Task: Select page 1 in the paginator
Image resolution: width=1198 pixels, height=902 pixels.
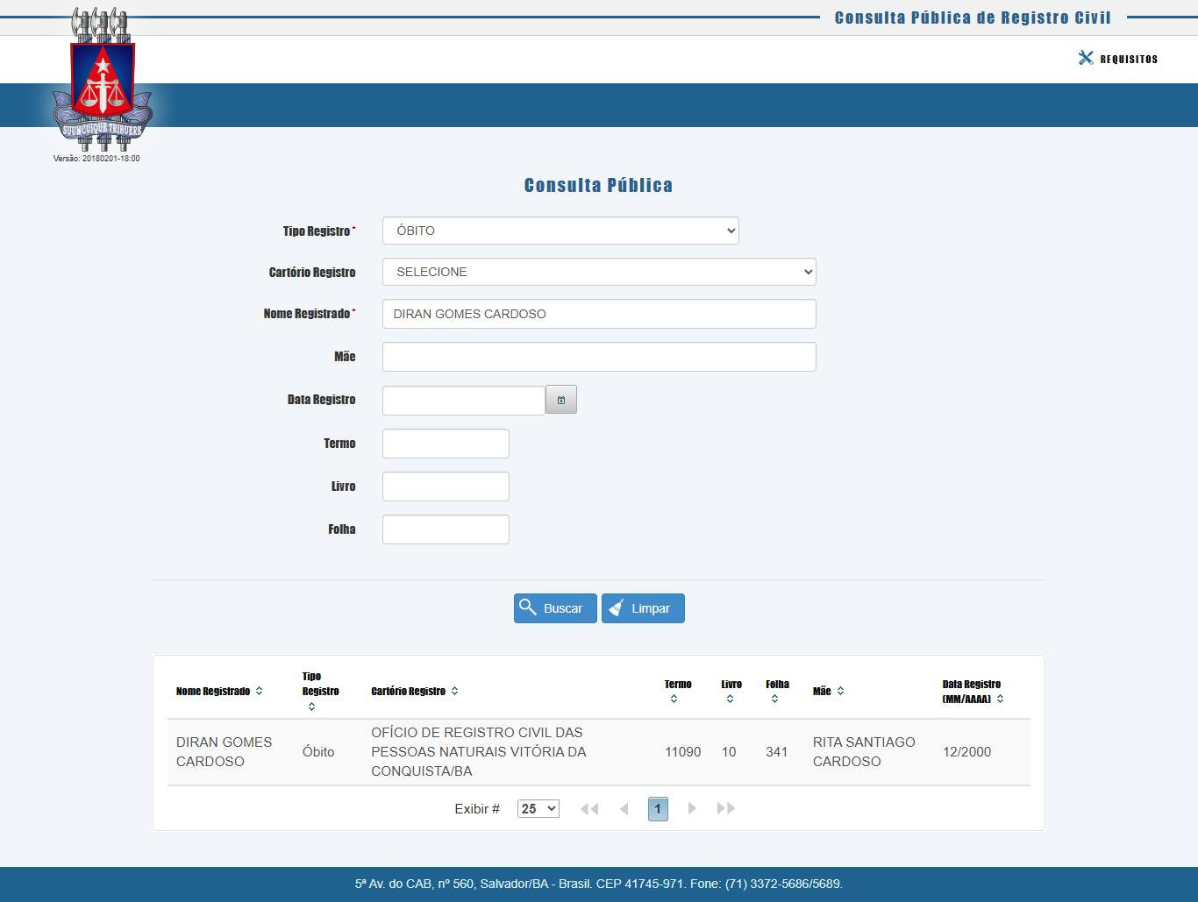Action: point(658,808)
